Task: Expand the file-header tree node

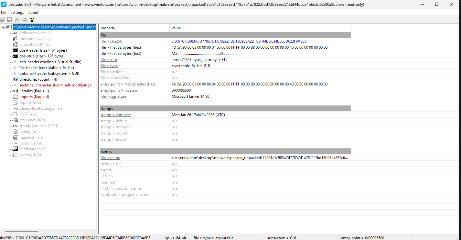Action: (x=15, y=68)
